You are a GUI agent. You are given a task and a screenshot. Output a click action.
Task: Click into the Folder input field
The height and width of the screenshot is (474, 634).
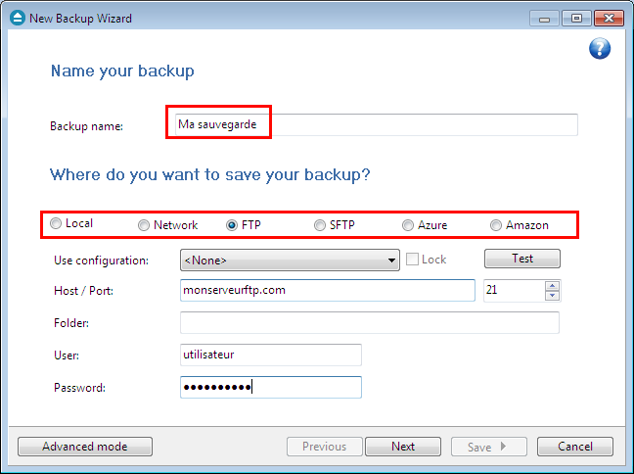pyautogui.click(x=370, y=322)
